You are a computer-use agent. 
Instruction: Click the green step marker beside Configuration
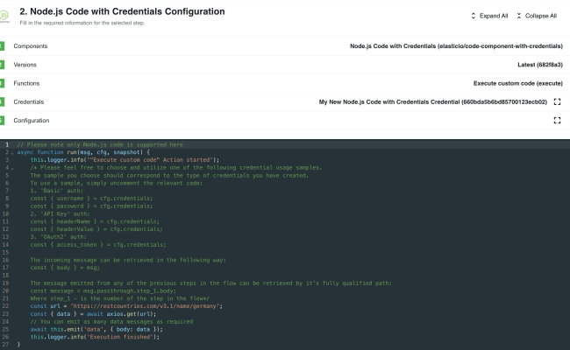click(x=2, y=121)
